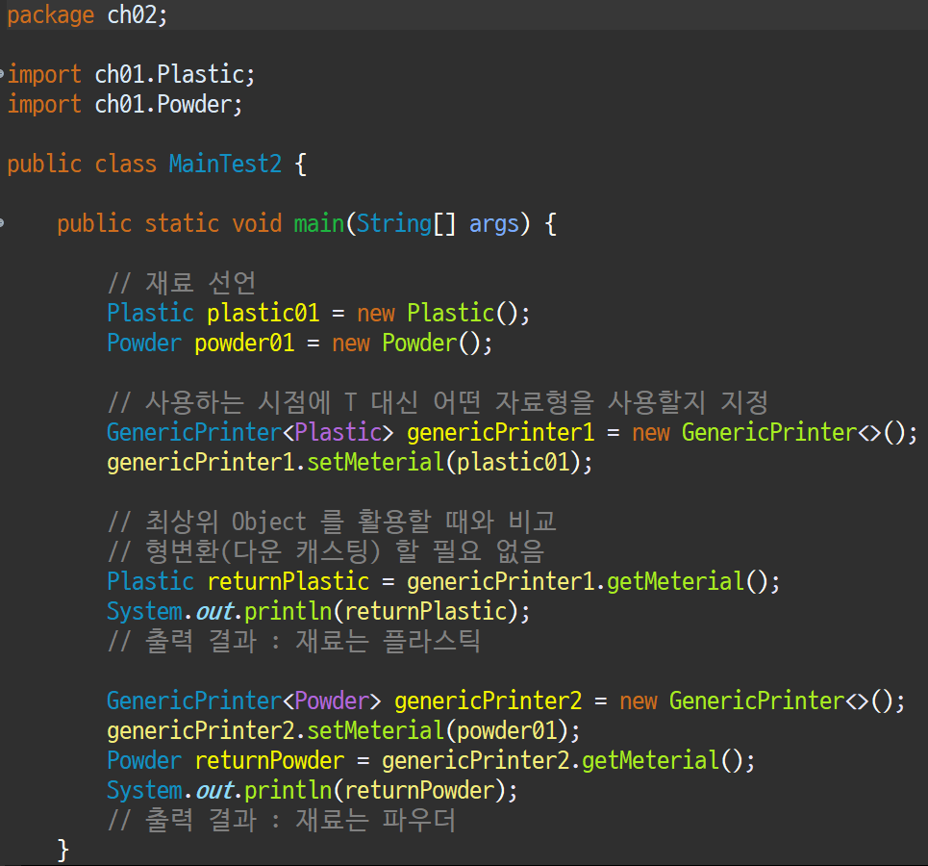Select the class name 'MainTest2'
928x866 pixels.
coord(225,164)
